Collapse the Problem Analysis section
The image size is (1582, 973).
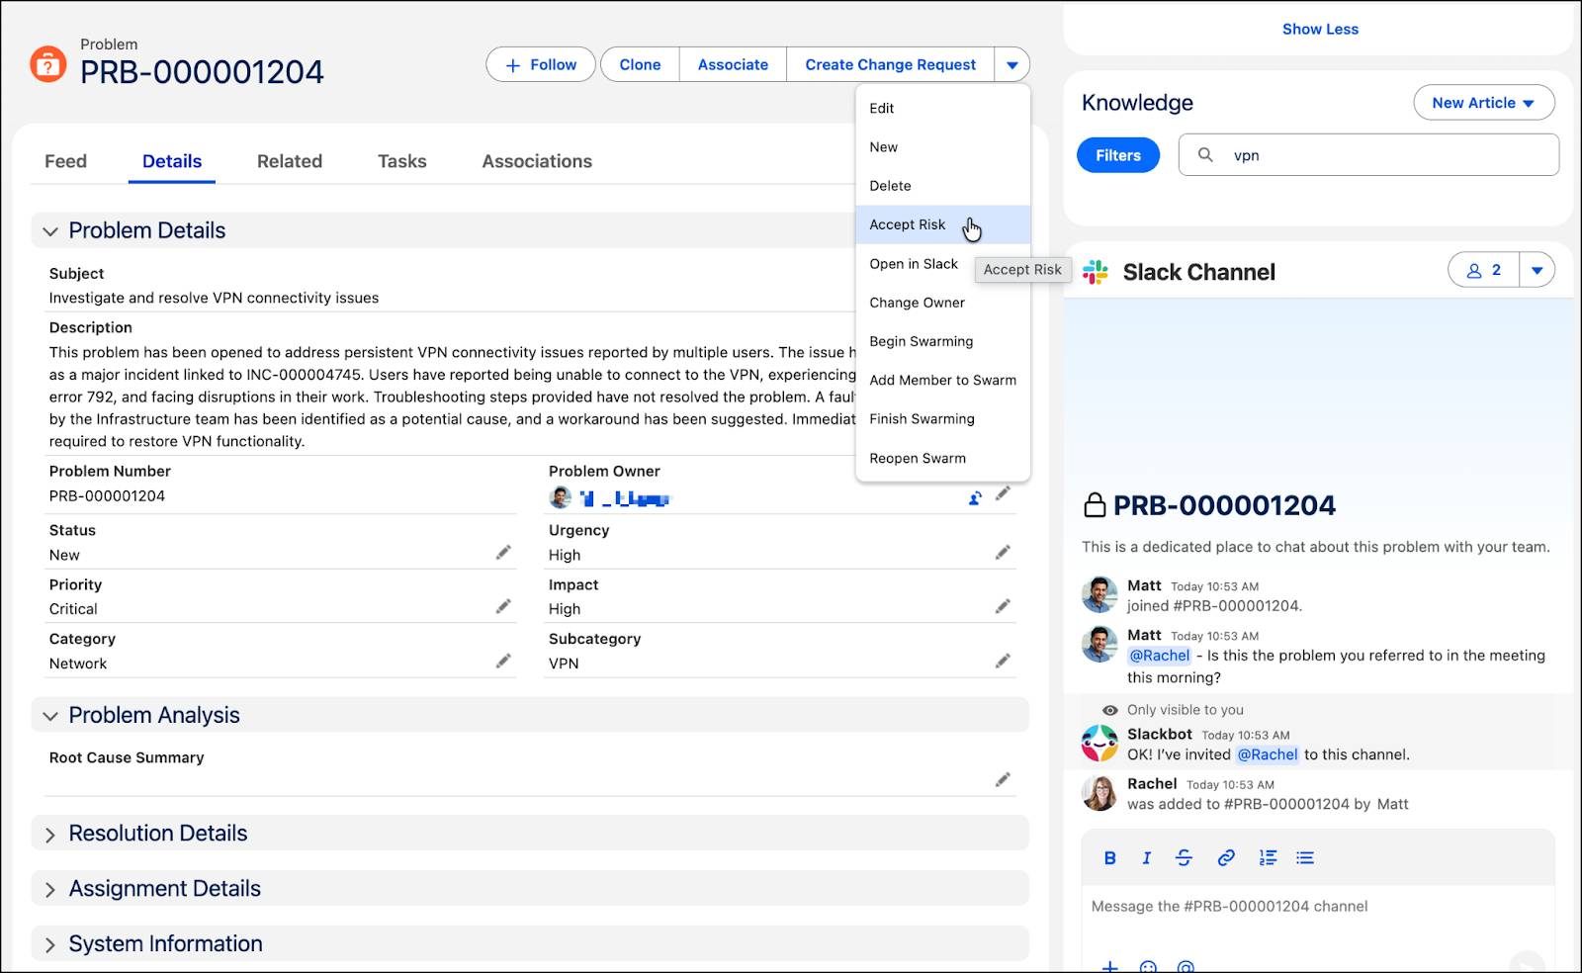point(50,716)
